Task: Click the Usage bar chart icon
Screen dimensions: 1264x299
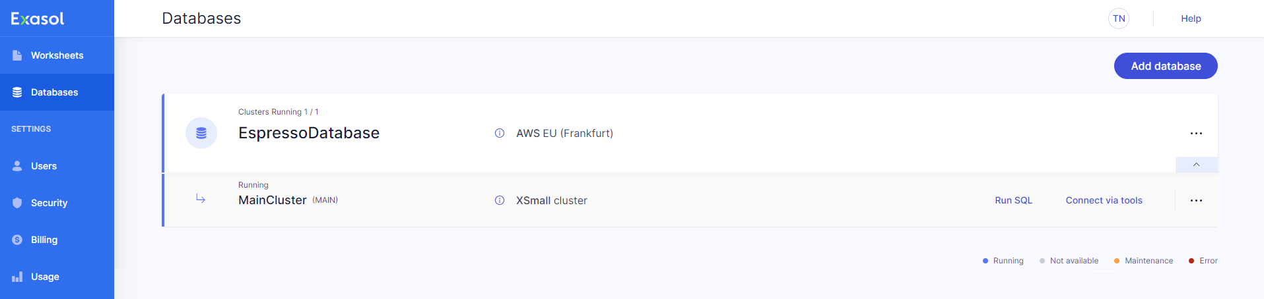Action: coord(17,277)
